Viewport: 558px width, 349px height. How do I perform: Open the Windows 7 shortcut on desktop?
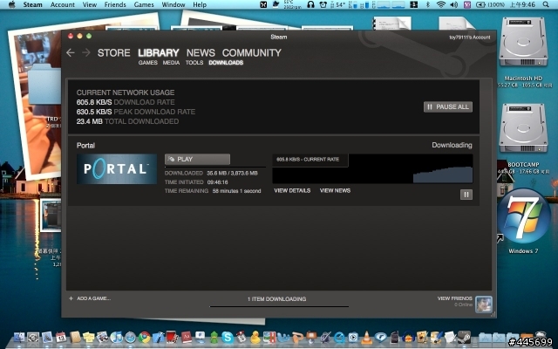pos(524,216)
